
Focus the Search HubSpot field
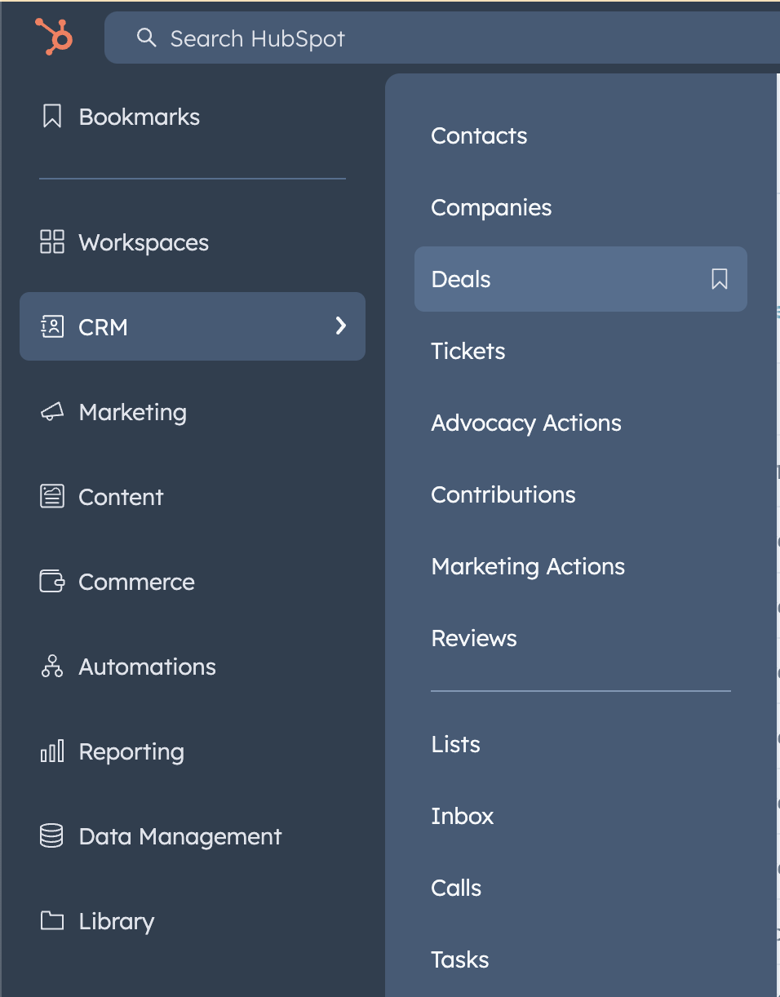[442, 38]
